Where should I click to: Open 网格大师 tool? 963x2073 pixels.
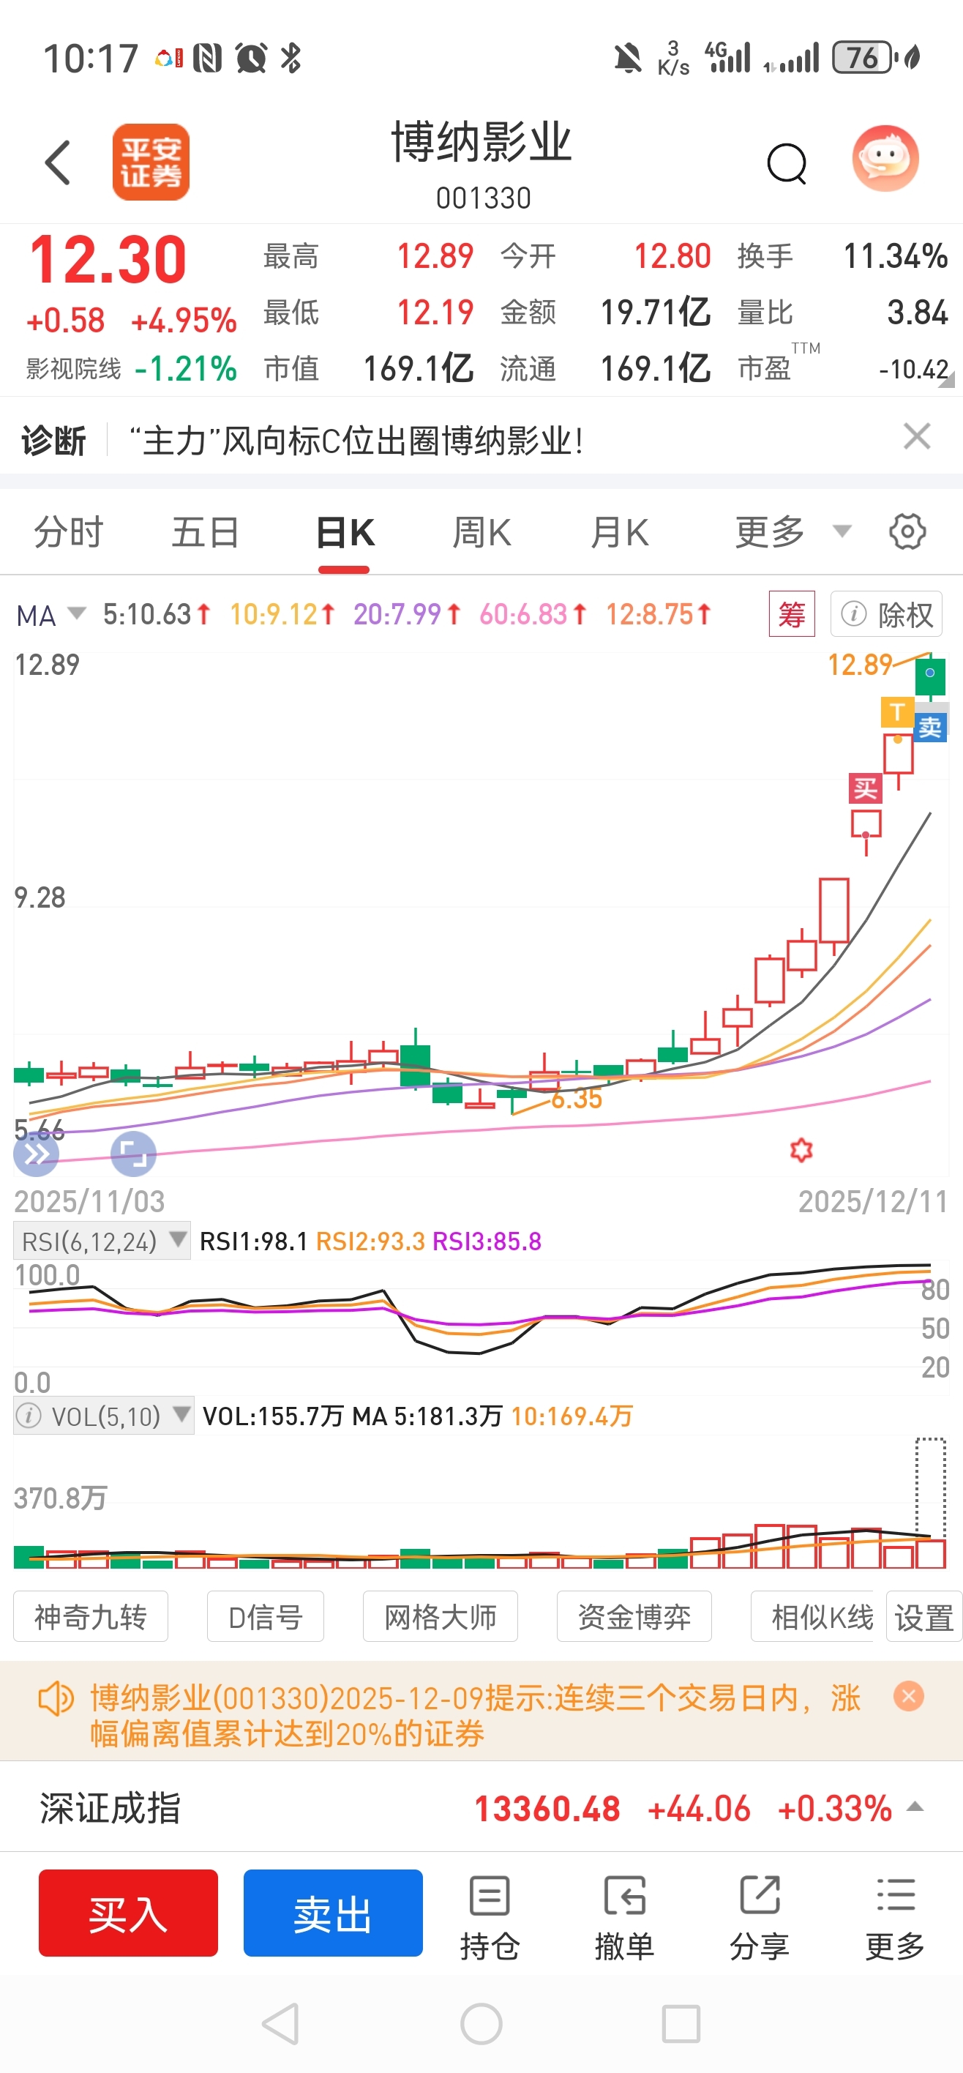[x=440, y=1616]
